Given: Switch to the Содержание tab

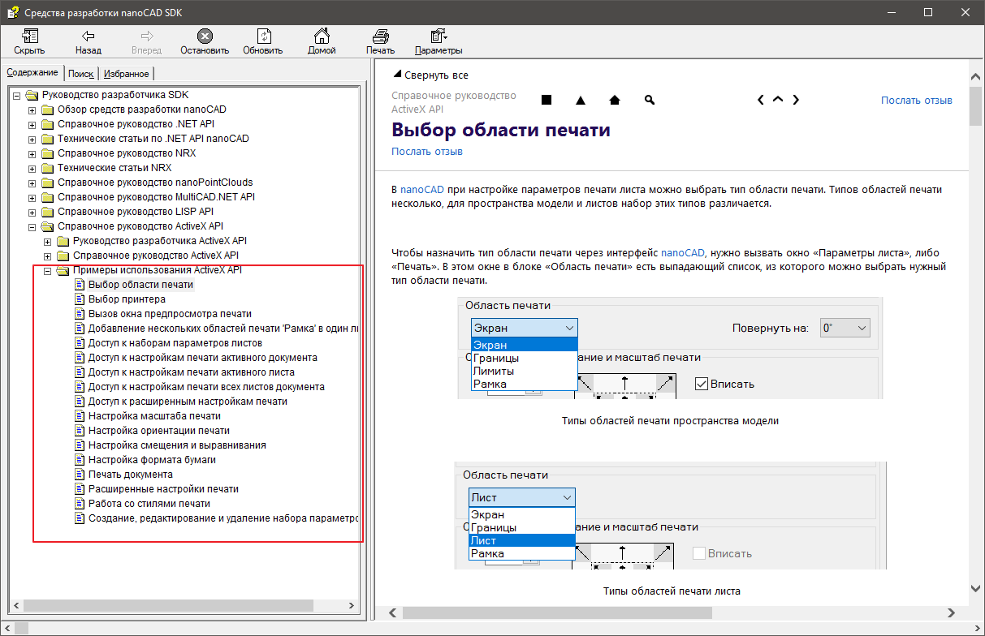Looking at the screenshot, I should coord(32,73).
